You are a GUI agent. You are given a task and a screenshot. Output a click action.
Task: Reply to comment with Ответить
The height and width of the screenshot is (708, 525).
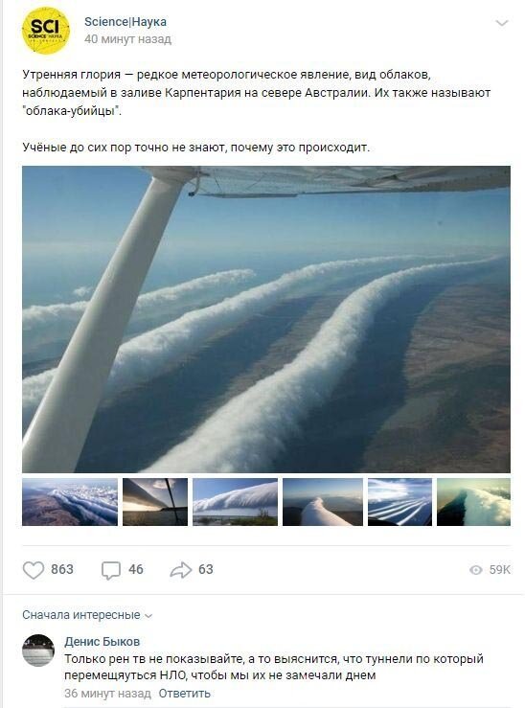point(184,693)
